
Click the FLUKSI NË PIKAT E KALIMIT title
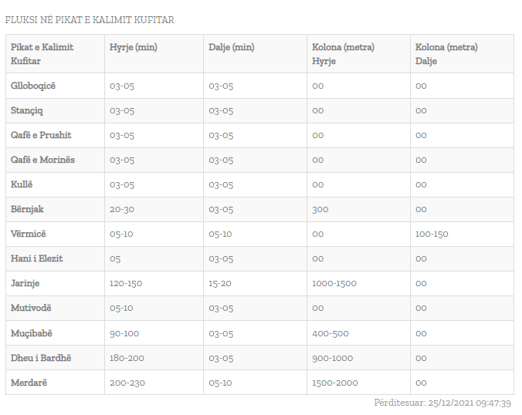coord(90,19)
